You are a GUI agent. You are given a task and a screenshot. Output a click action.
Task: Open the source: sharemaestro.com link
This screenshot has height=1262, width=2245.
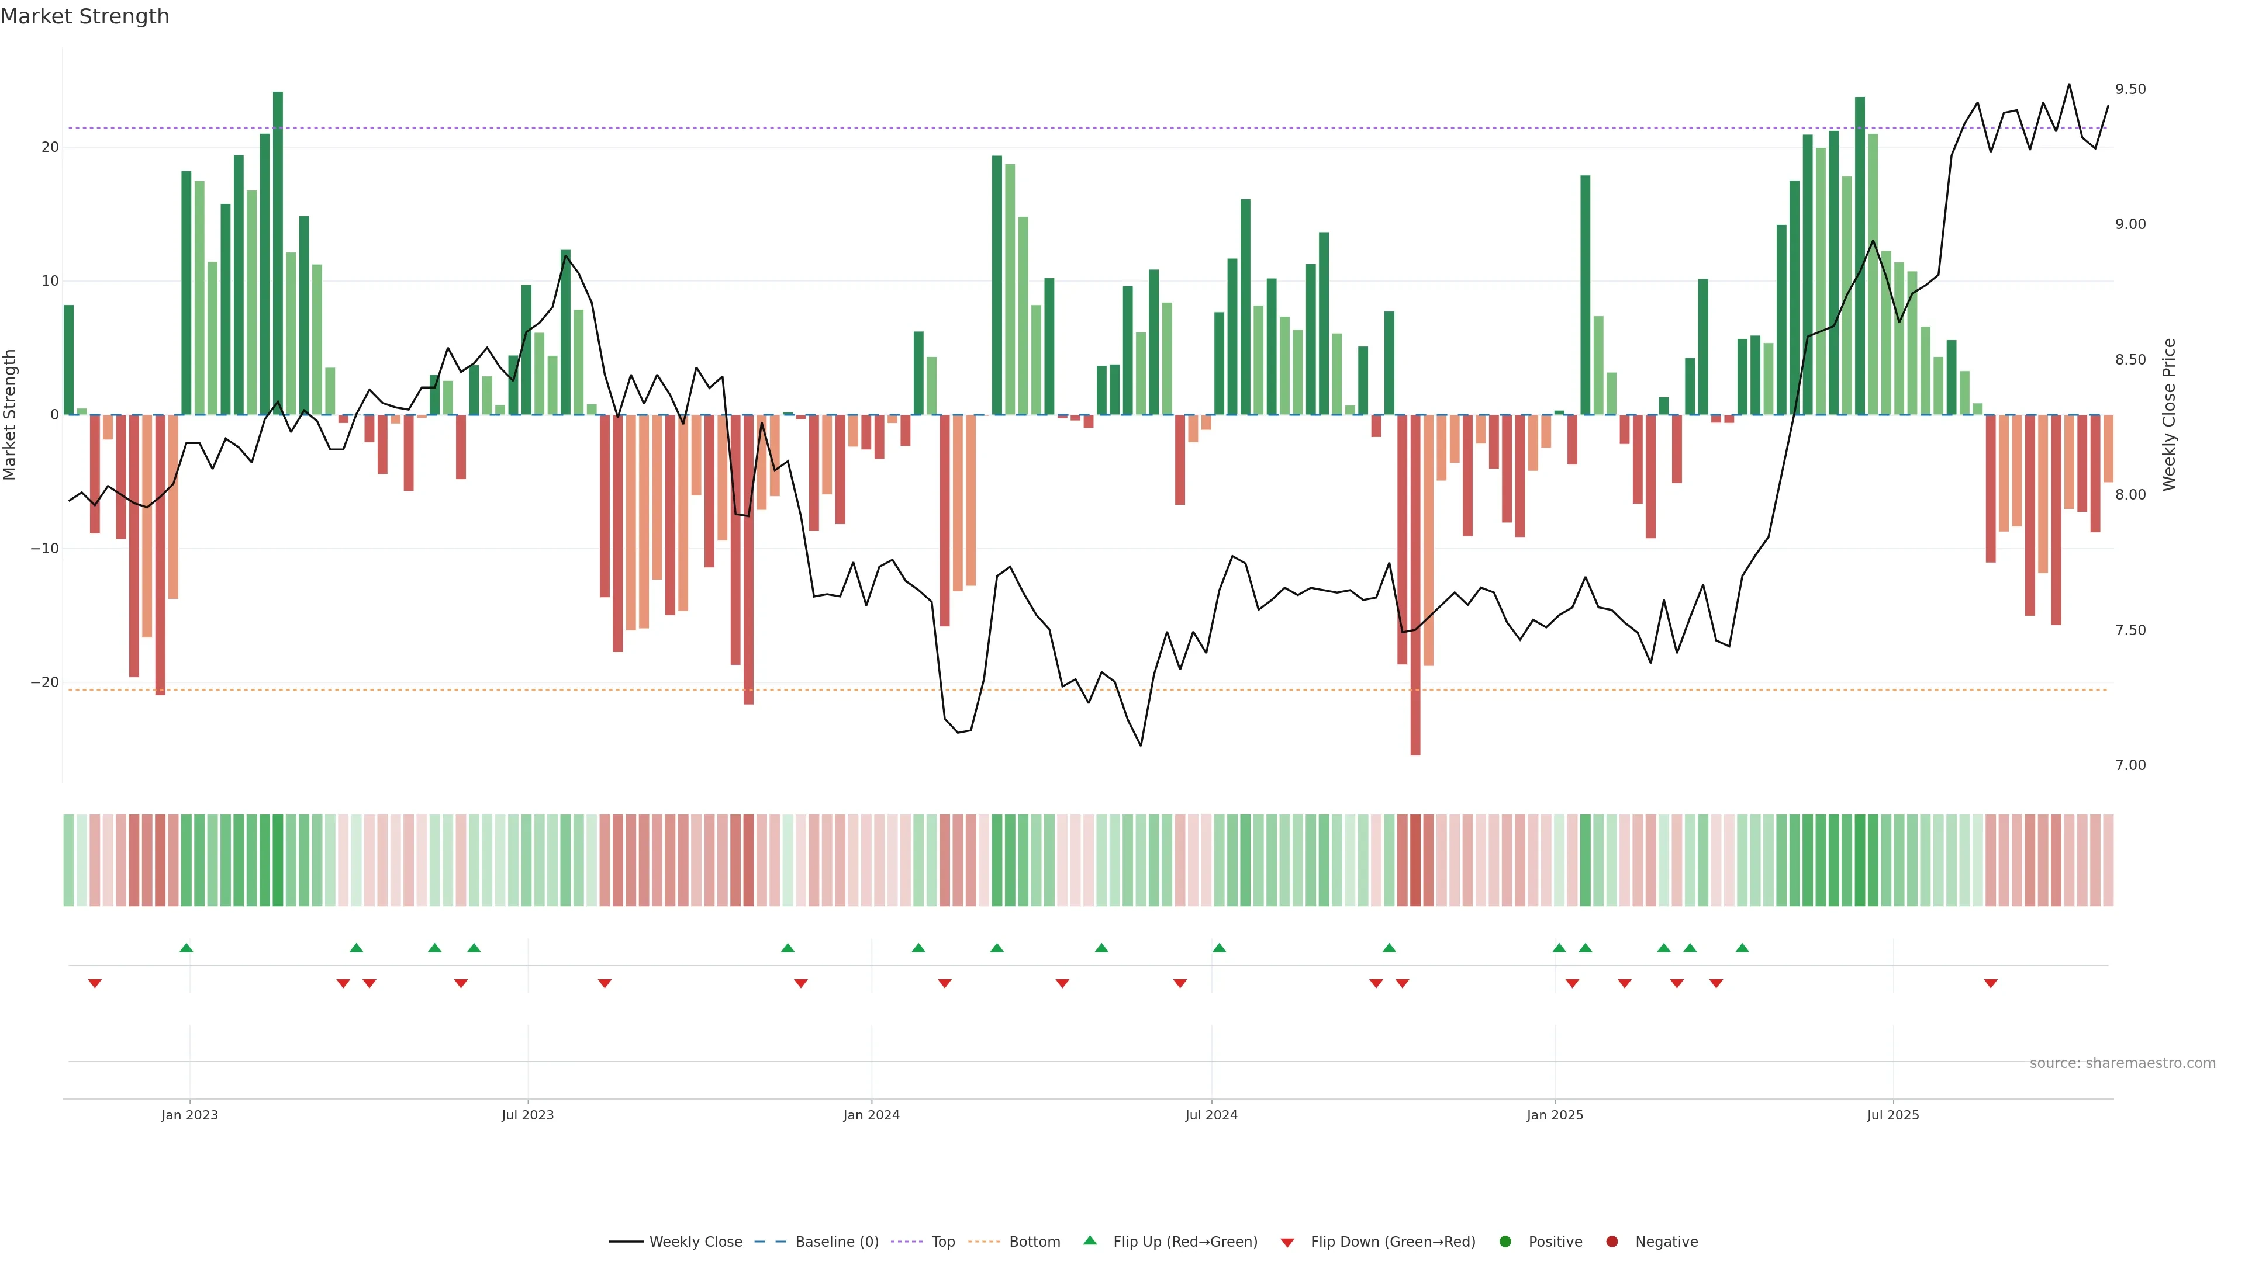pyautogui.click(x=2122, y=1063)
